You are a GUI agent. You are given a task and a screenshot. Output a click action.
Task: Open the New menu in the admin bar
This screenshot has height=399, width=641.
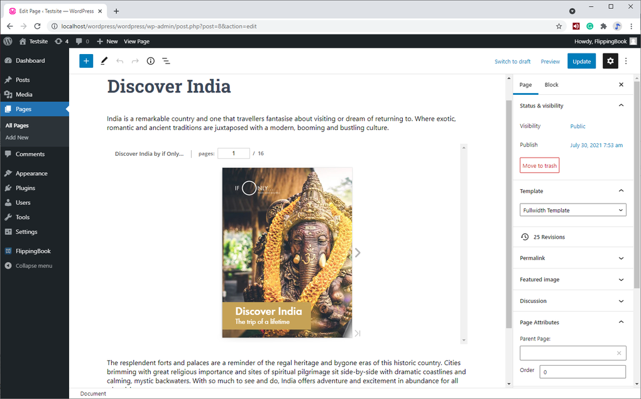click(x=107, y=41)
